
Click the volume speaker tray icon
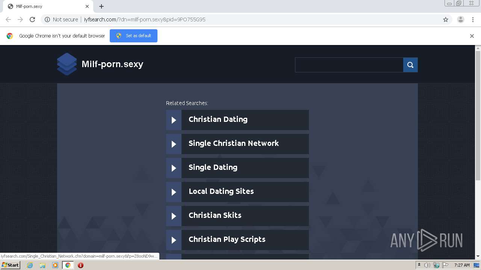[x=427, y=265]
